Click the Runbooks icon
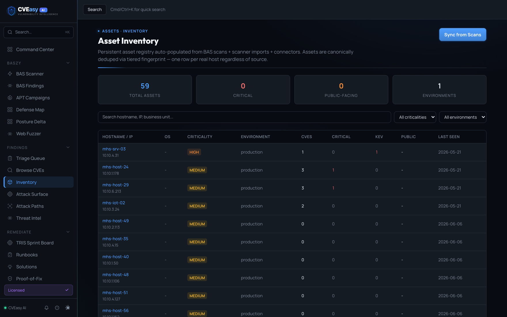507x317 pixels. (x=10, y=255)
